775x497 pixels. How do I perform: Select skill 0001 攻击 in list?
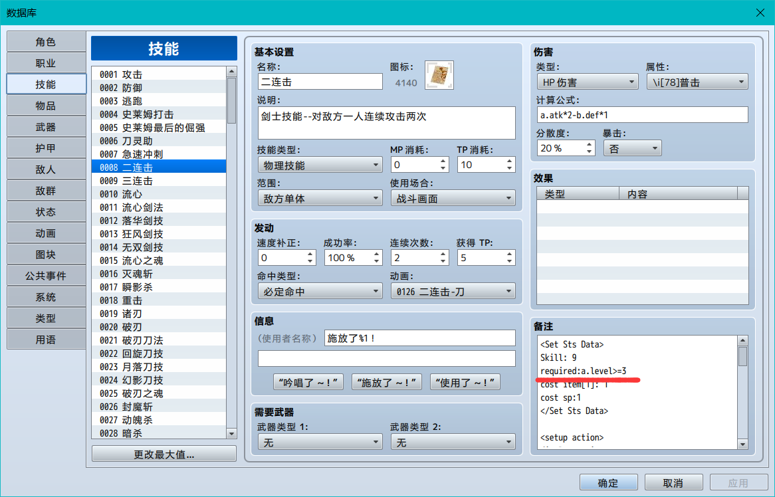tap(159, 74)
